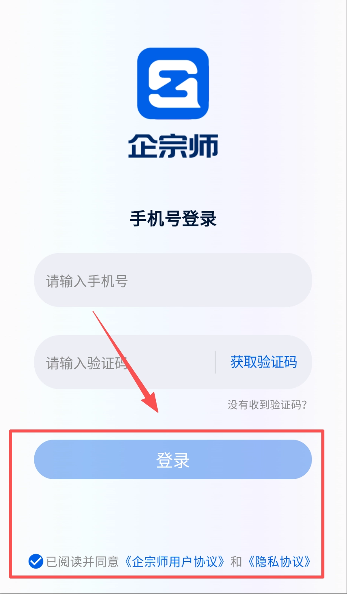
Task: Click the 和 text between agreement links
Action: point(236,562)
